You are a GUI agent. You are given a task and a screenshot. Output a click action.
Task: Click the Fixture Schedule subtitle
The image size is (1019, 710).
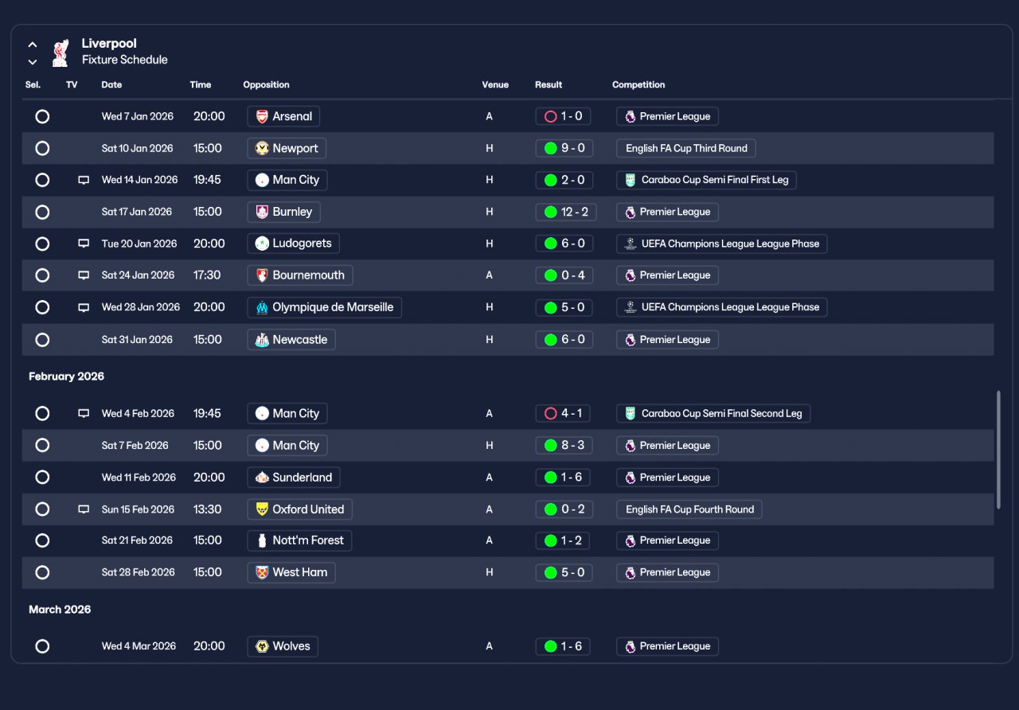(125, 60)
